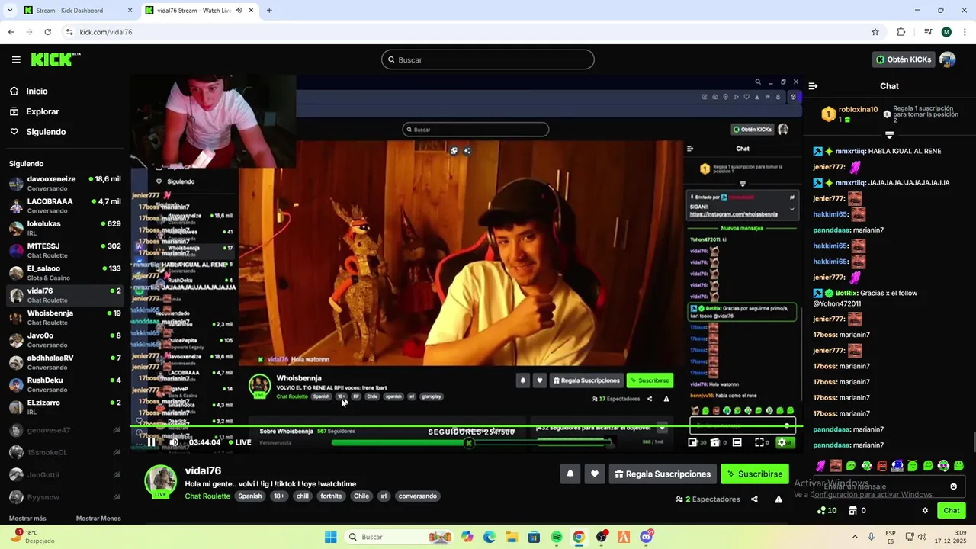976x549 pixels.
Task: Open RushDeku channel from sidebar
Action: tap(65, 384)
